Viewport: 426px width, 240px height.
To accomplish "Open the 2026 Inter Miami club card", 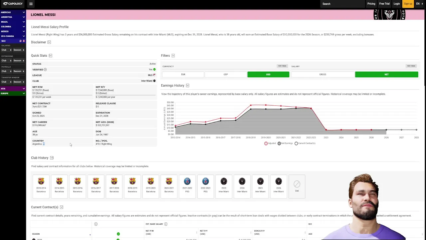I will [x=279, y=186].
